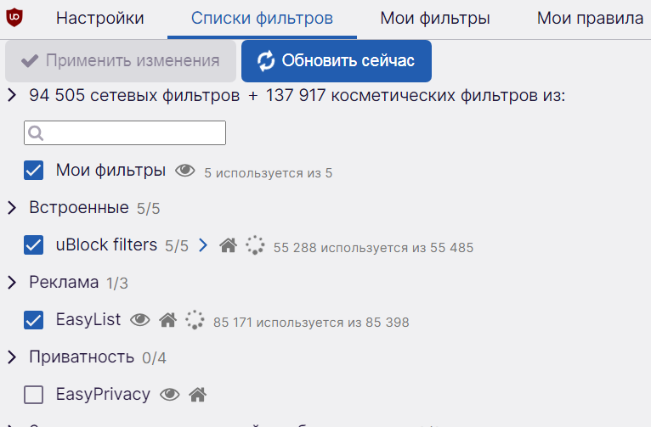The width and height of the screenshot is (651, 427).
Task: Enable the EasyPrivacy checkbox
Action: [34, 395]
